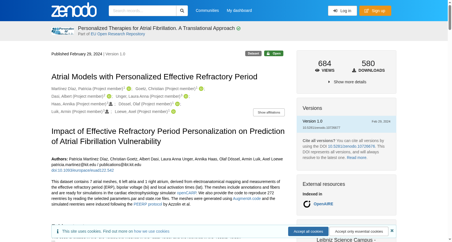Click the Search records input field
Screen dimensions: 452x242
pyautogui.click(x=142, y=11)
